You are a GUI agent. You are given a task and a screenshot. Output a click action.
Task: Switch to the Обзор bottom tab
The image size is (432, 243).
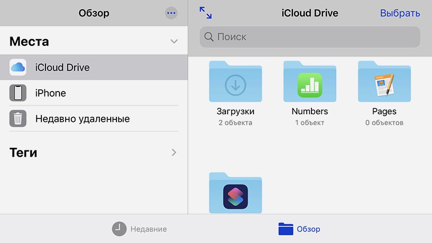pos(299,229)
